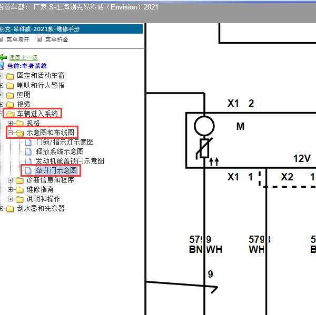316x315 pixels.
Task: Click folder icon of 刮水器和洗涤器
Action: (10, 209)
